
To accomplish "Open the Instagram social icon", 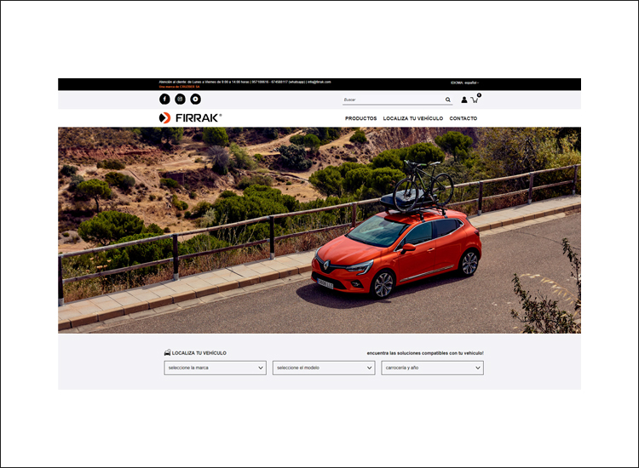I will (180, 100).
